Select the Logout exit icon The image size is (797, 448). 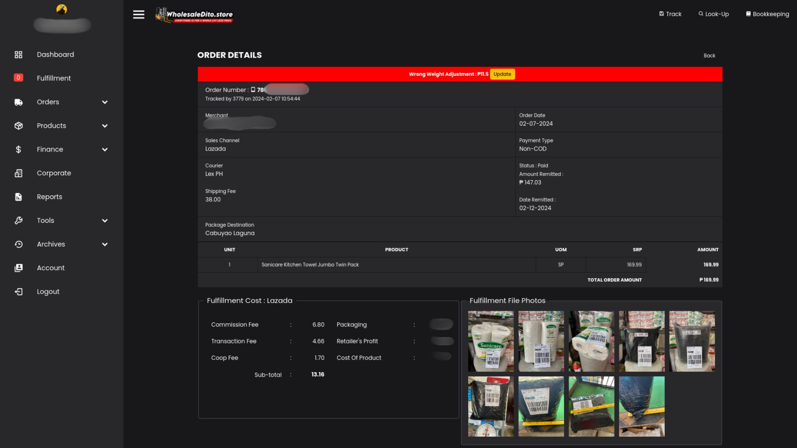tap(19, 291)
